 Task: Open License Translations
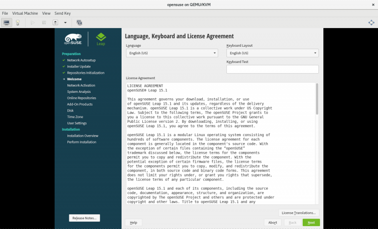click(299, 213)
